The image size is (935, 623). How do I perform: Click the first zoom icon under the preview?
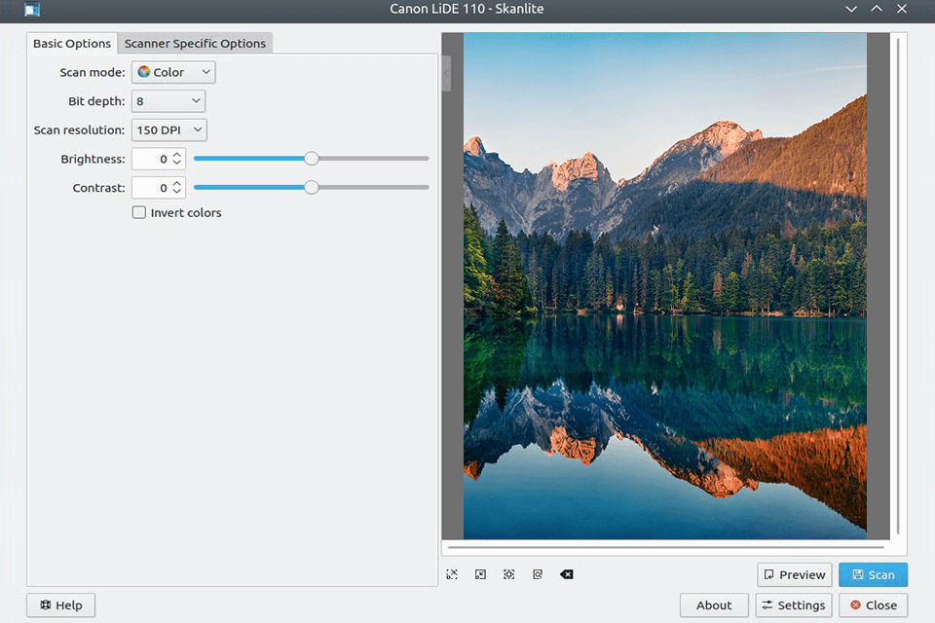pos(452,574)
